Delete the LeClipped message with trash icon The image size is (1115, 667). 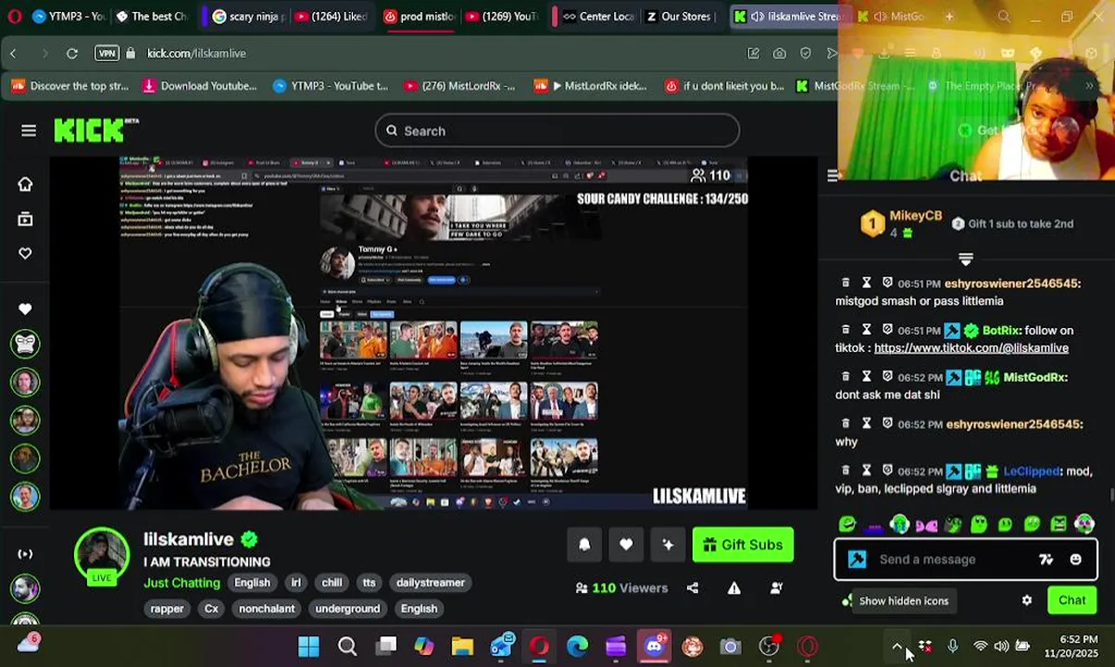click(846, 471)
